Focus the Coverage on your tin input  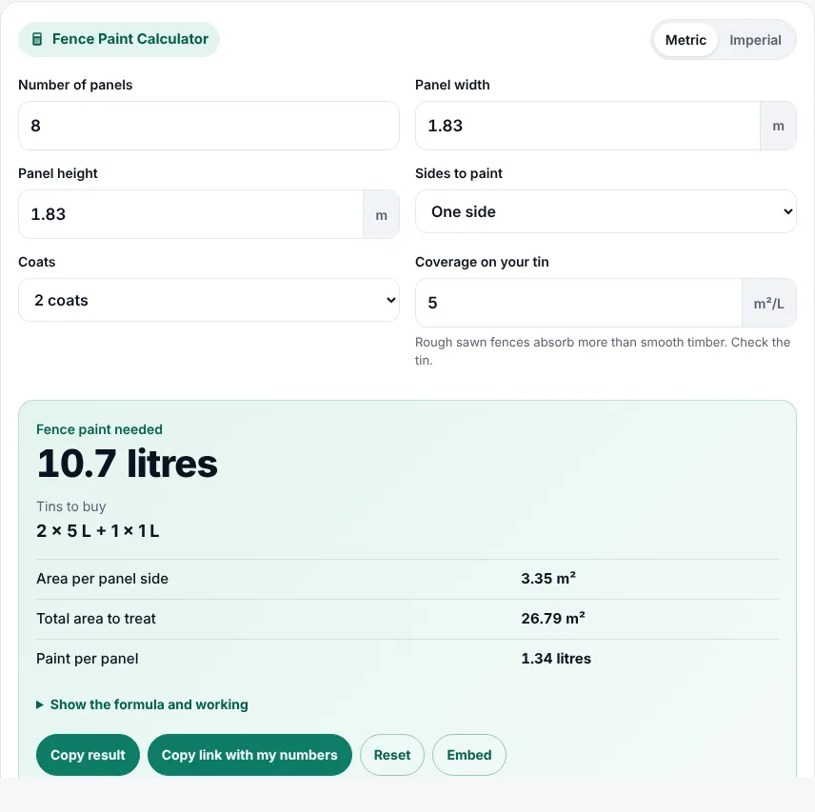pyautogui.click(x=579, y=303)
